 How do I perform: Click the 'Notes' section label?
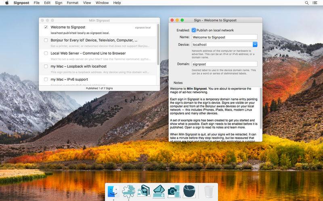coord(178,83)
